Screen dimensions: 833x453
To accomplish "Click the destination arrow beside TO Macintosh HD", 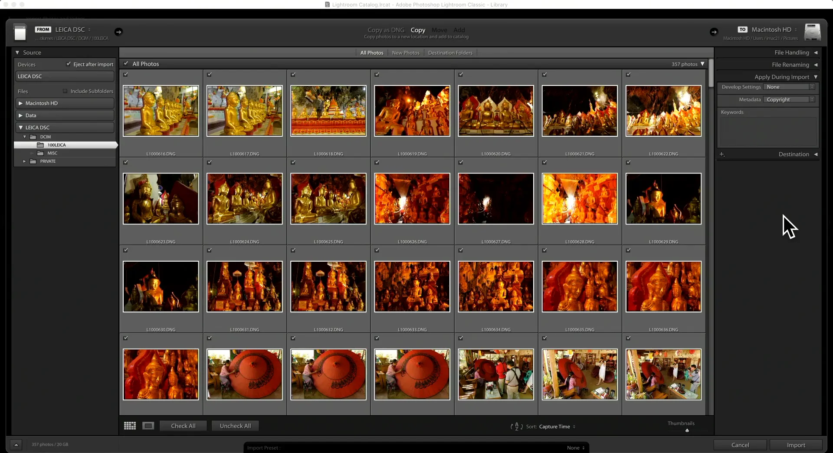I will (x=714, y=32).
